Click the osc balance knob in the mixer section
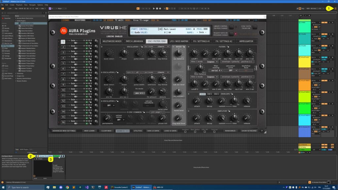The height and width of the screenshot is (190, 338). 178,52
